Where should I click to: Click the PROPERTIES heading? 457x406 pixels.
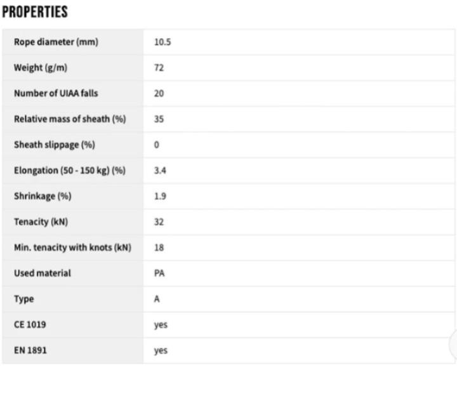(x=35, y=12)
